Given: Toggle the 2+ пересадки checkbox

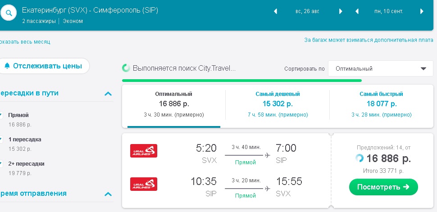Looking at the screenshot, I should tap(1, 163).
